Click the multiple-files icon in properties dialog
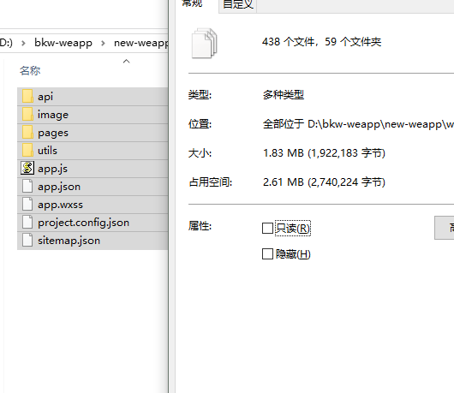Viewport: 454px width, 393px height. pos(204,43)
